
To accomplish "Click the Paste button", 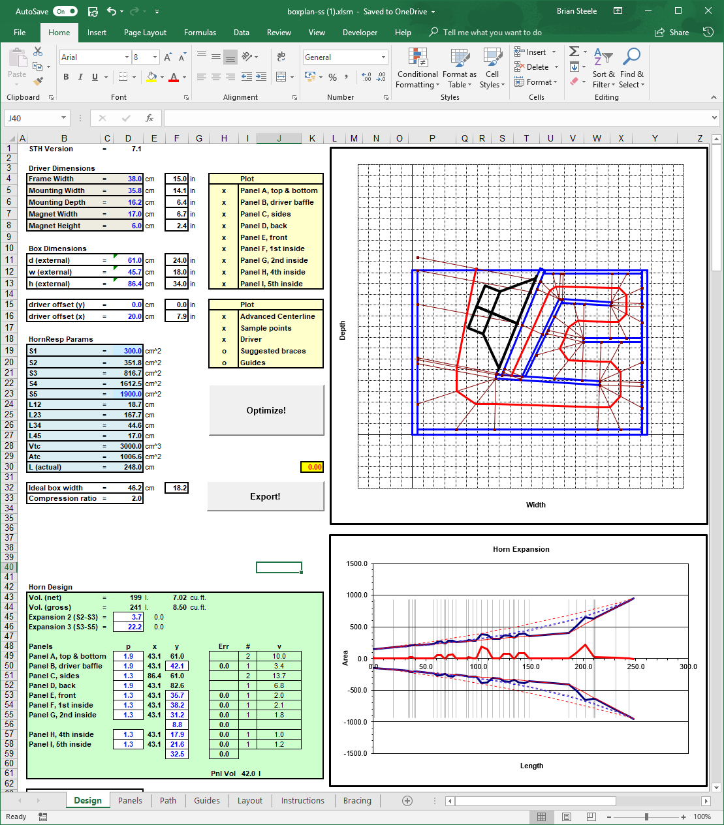I will pos(17,65).
